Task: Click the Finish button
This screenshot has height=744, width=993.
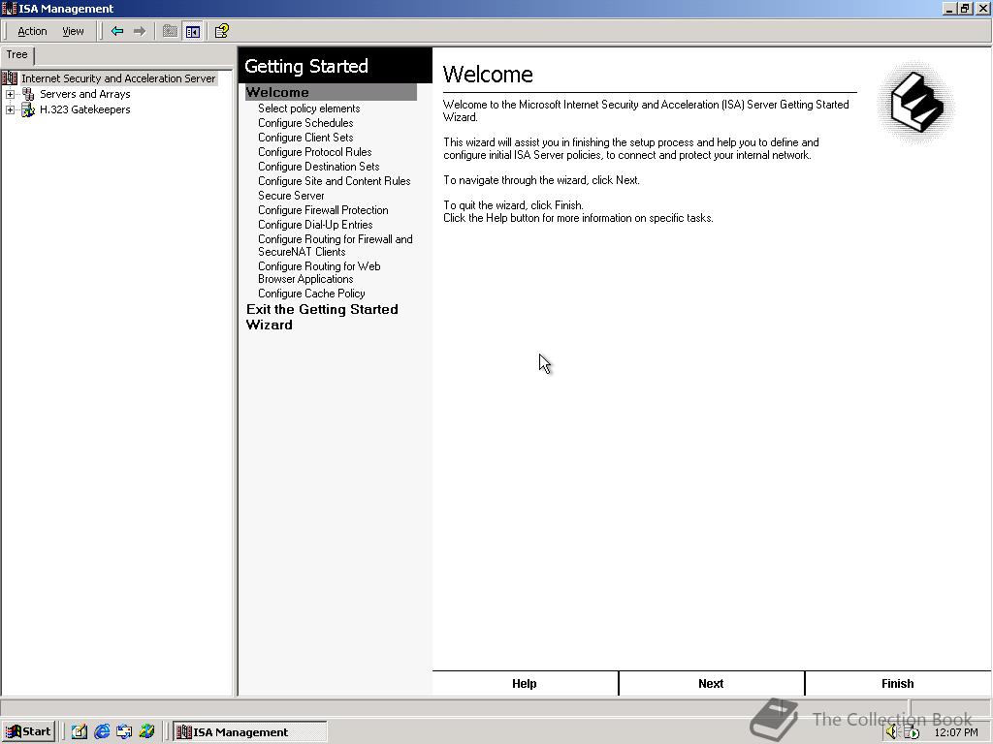Action: pyautogui.click(x=897, y=683)
